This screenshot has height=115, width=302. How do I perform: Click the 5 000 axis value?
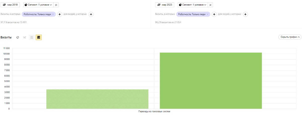tap(7, 81)
